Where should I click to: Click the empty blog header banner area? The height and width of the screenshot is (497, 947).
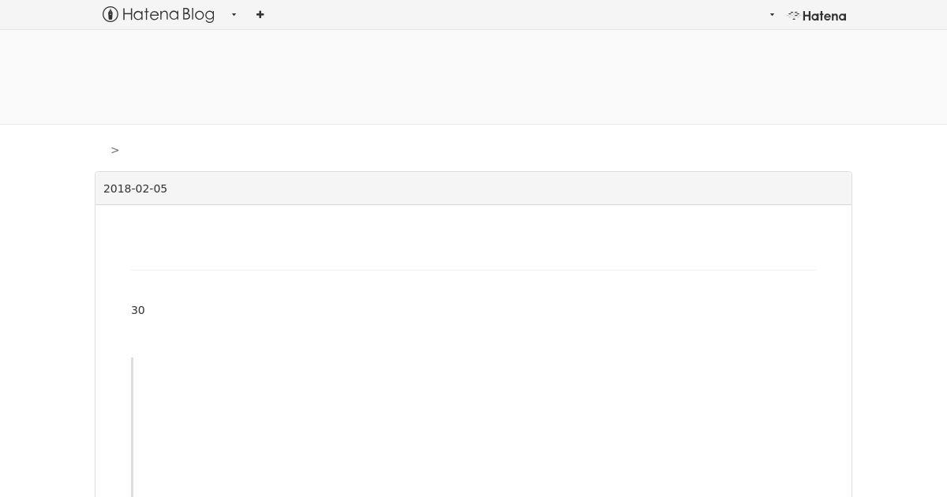click(473, 77)
